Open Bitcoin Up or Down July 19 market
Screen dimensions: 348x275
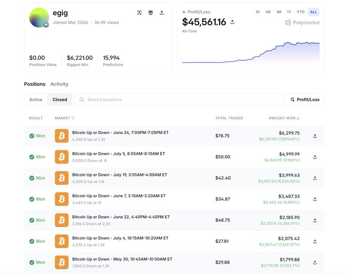(x=120, y=175)
